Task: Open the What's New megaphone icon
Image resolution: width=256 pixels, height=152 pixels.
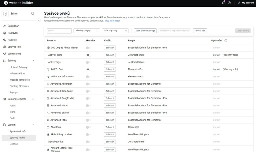Action: [223, 3]
